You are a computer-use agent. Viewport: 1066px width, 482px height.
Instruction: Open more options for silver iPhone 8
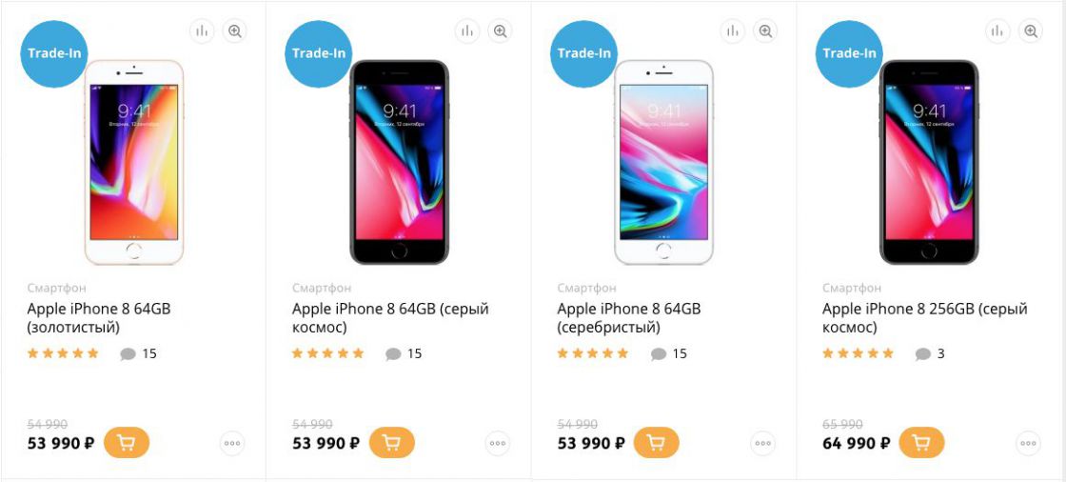point(762,443)
